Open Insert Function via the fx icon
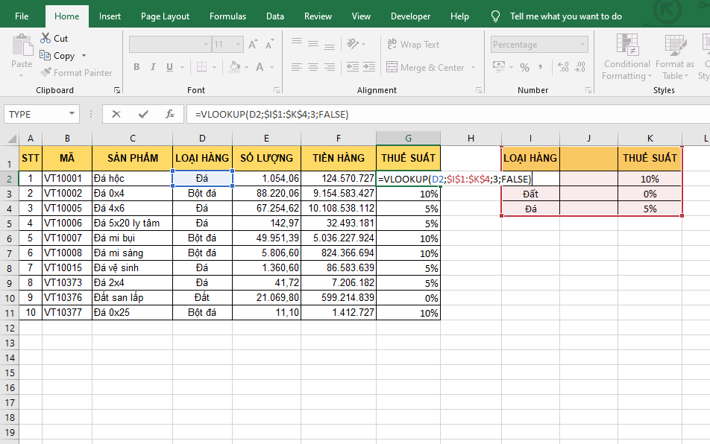Viewport: 710px width, 444px height. [x=170, y=114]
